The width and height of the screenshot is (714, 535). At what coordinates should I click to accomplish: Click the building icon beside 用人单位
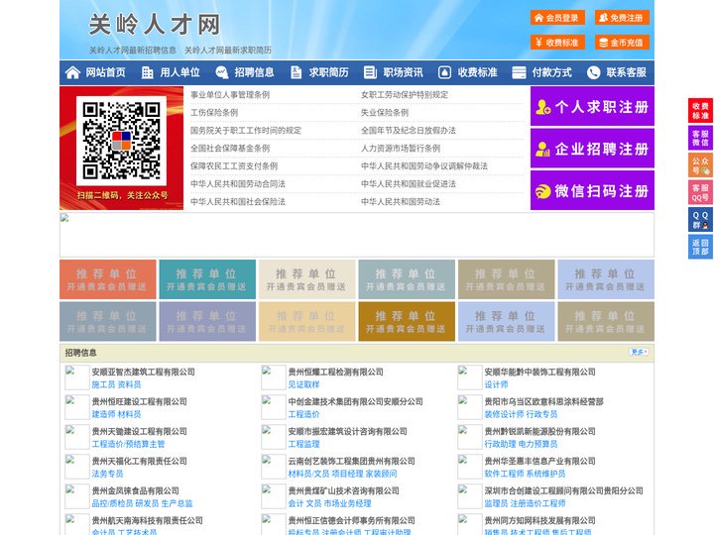147,72
